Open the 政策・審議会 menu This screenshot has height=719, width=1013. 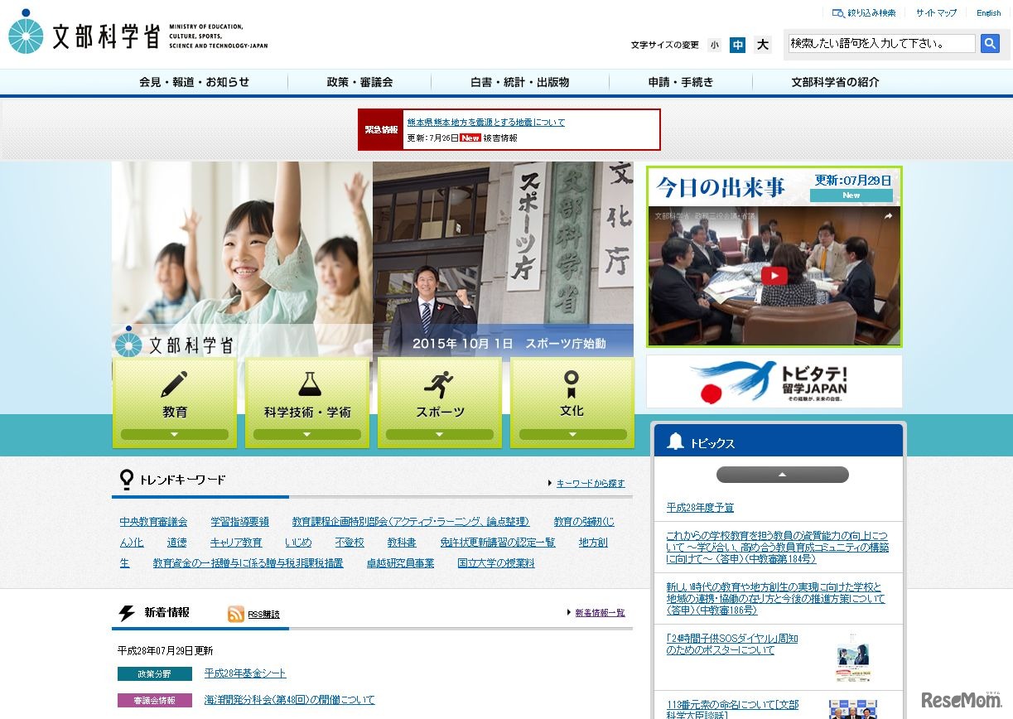(x=359, y=82)
